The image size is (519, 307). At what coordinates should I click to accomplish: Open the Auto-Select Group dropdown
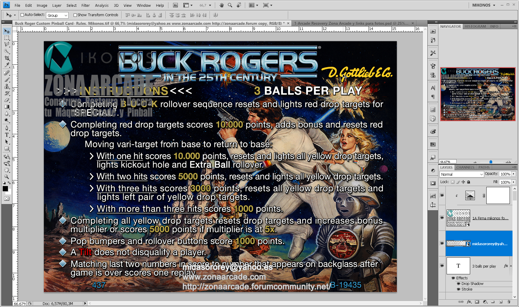click(x=57, y=15)
